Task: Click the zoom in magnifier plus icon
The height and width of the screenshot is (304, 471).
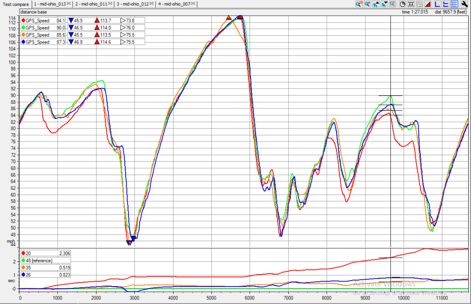Action: click(367, 4)
